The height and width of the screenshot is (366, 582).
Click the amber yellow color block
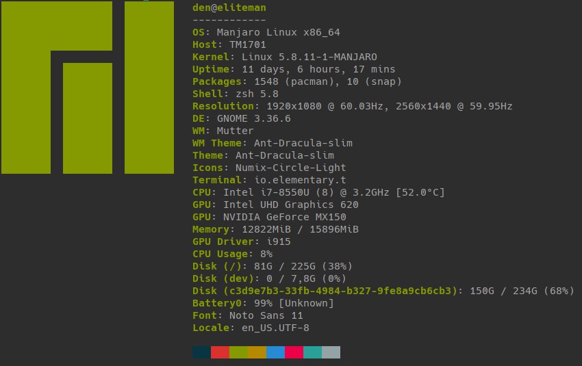pos(257,352)
